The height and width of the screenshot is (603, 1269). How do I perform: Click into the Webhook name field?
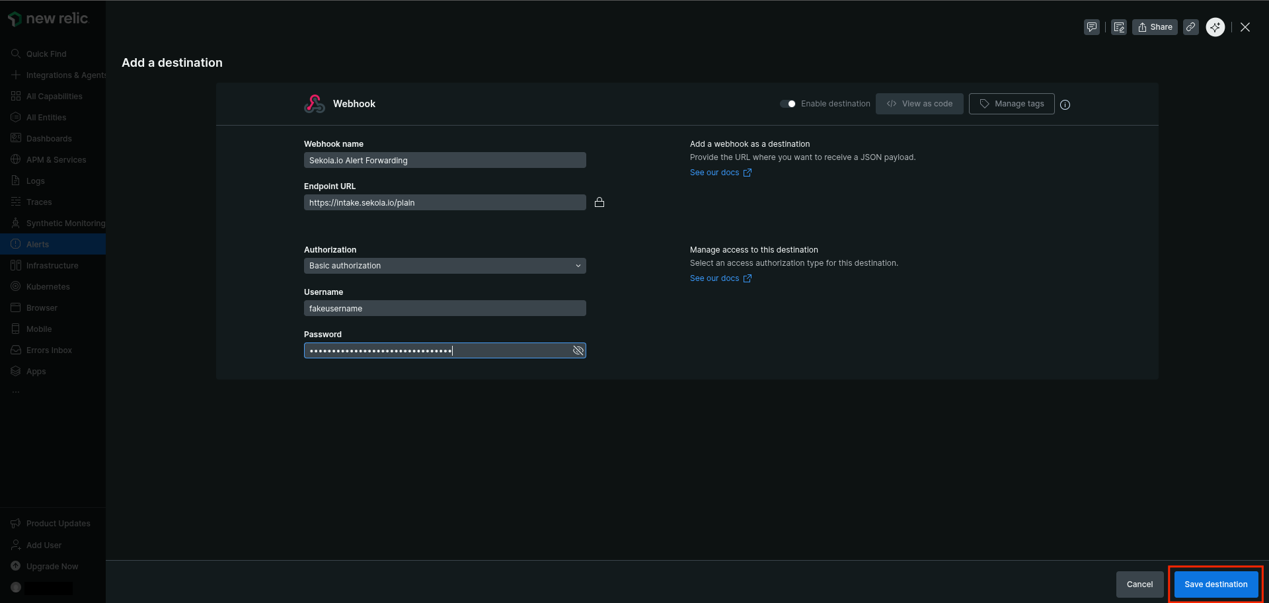pyautogui.click(x=445, y=160)
